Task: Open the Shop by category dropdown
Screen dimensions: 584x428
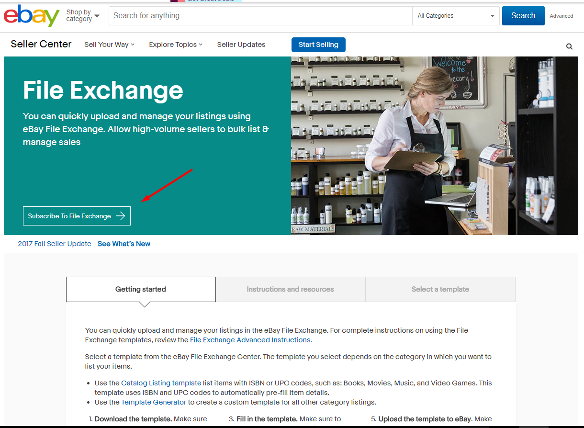Action: [83, 16]
